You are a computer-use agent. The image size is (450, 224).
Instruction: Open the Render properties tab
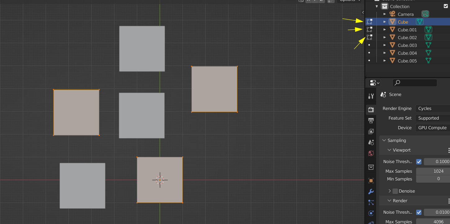(x=371, y=109)
